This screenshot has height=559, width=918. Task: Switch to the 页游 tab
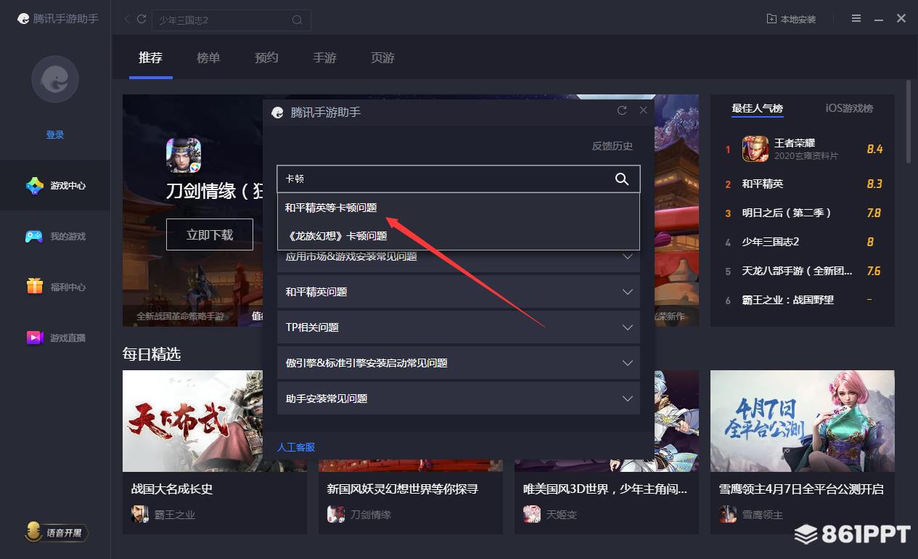coord(382,58)
